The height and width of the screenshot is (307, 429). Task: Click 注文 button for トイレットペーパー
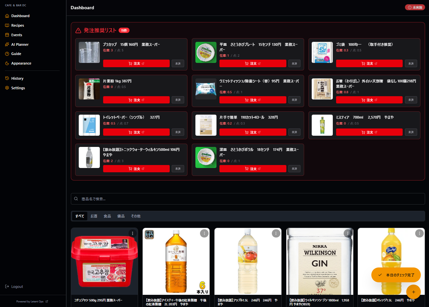pos(136,132)
